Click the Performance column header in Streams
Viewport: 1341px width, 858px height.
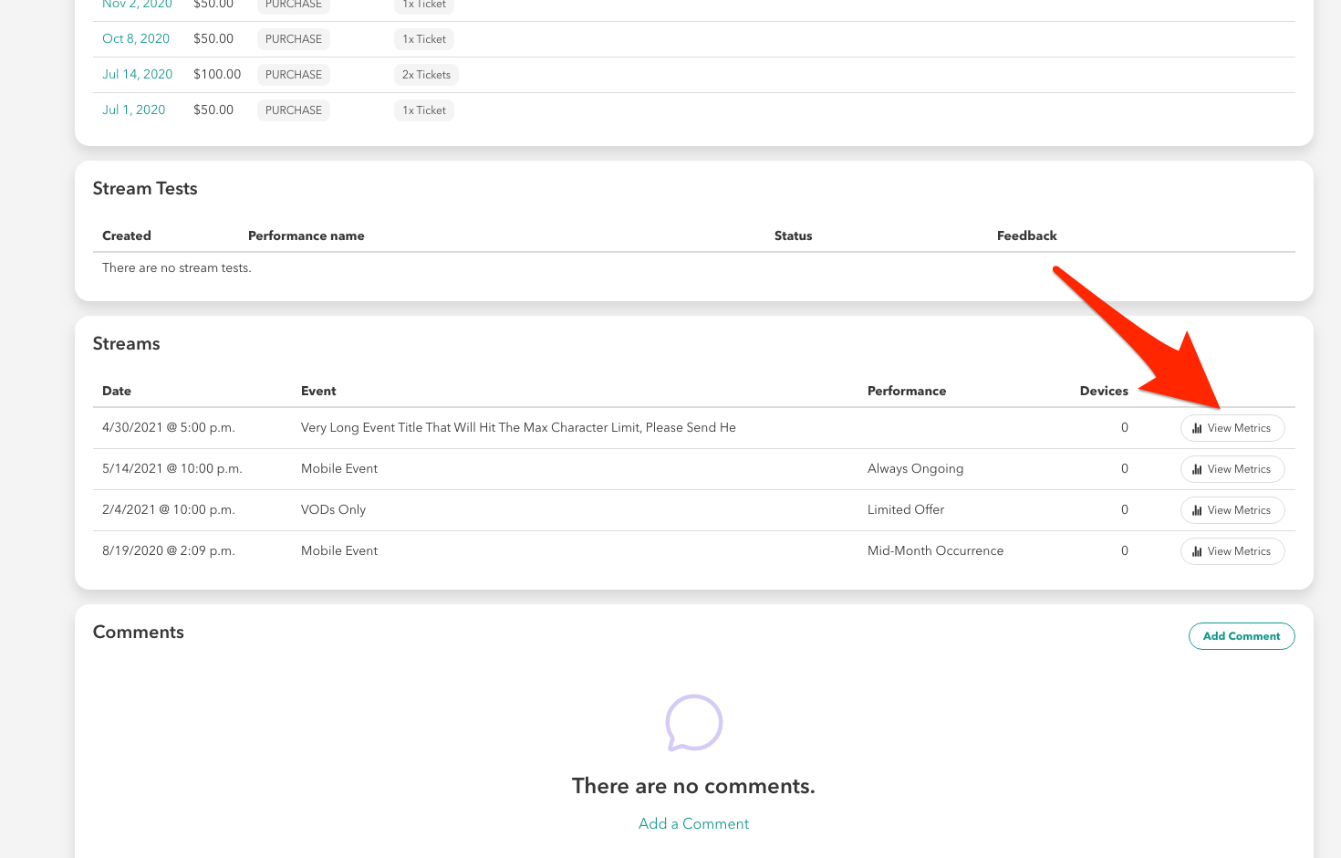pos(907,391)
